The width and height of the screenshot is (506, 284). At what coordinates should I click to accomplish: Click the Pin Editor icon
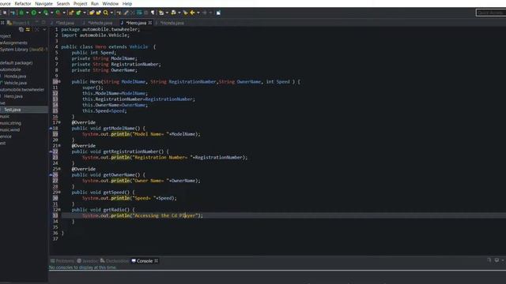pos(218,13)
